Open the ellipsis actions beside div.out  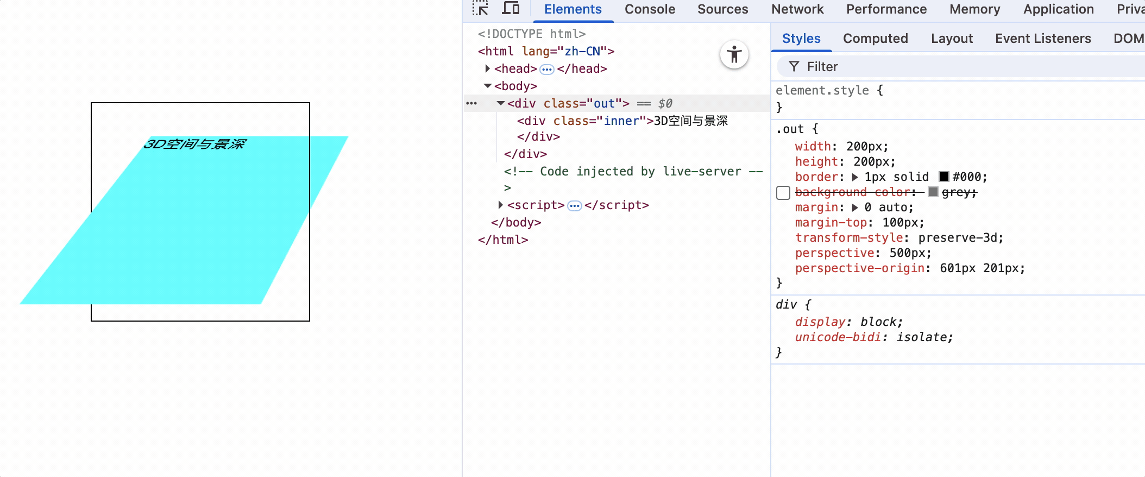pyautogui.click(x=471, y=103)
